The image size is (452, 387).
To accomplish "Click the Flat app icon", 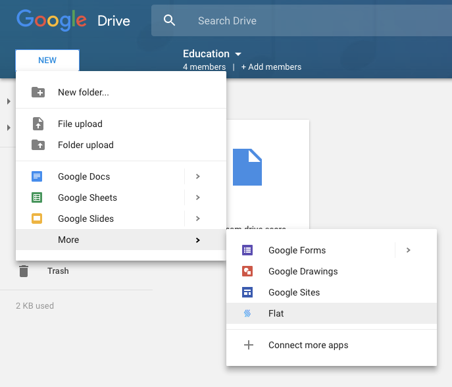I will 247,313.
